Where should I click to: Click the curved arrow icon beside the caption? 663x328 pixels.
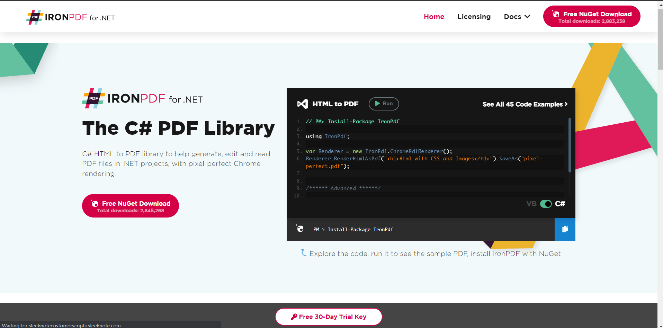(304, 253)
